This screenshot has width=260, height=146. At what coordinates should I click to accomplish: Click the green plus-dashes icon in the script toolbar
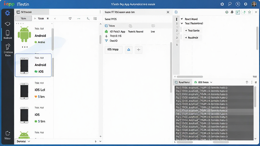coord(244,12)
